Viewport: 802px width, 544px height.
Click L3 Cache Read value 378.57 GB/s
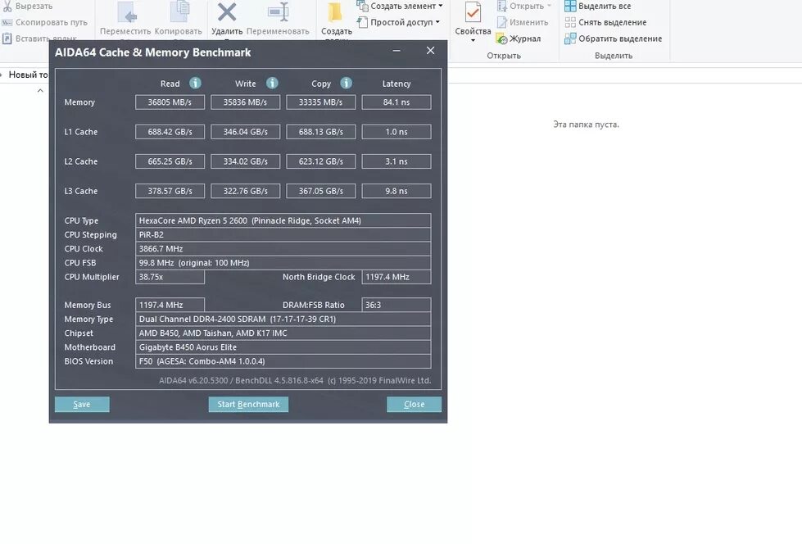170,192
